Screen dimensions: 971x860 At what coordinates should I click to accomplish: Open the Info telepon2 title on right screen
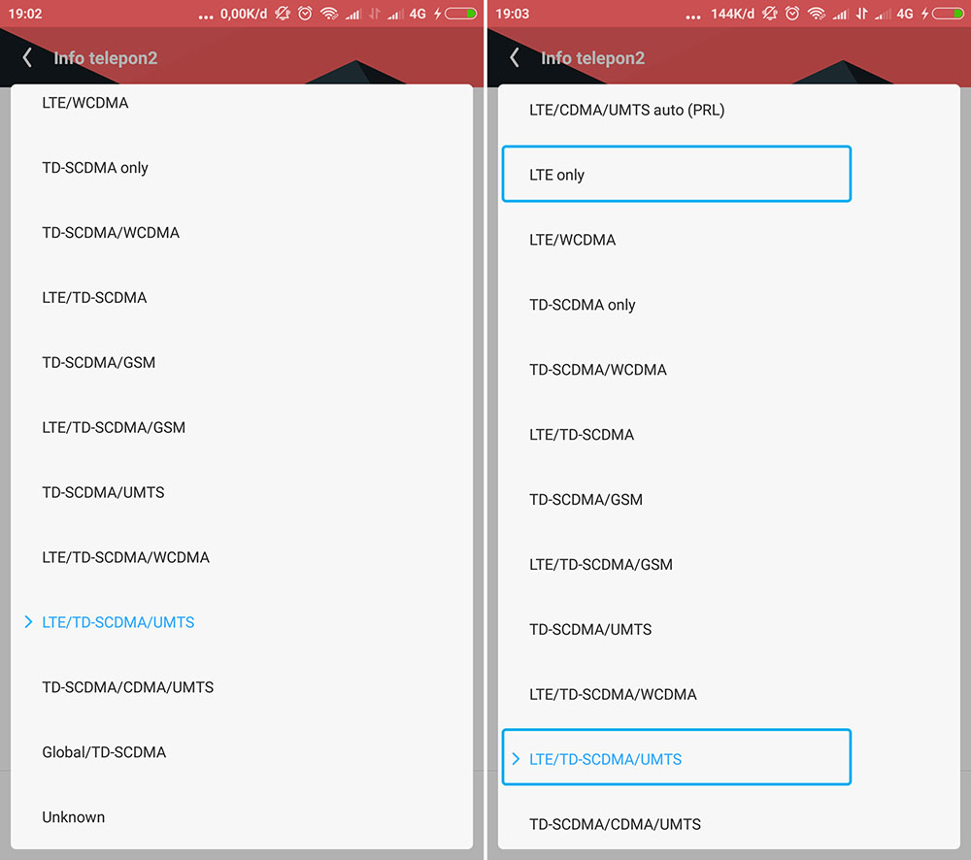(x=592, y=57)
